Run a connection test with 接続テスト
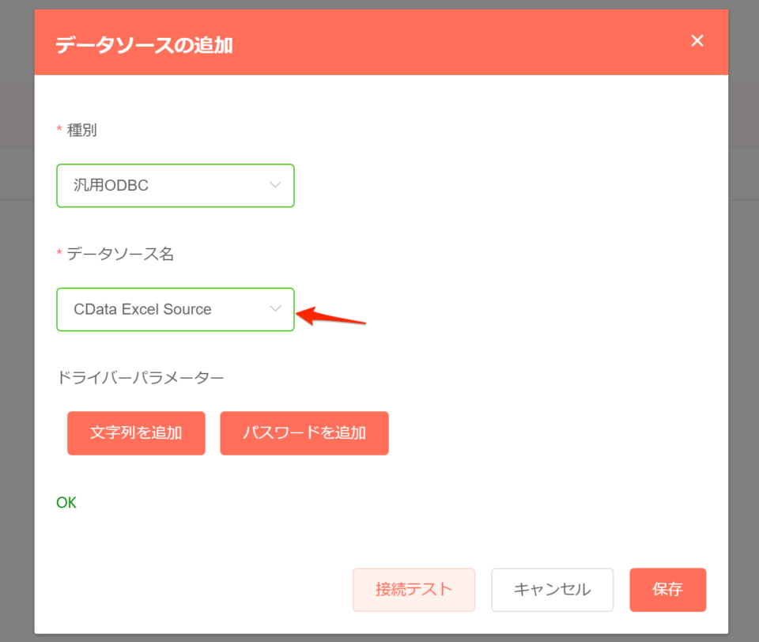This screenshot has width=759, height=642. [413, 590]
